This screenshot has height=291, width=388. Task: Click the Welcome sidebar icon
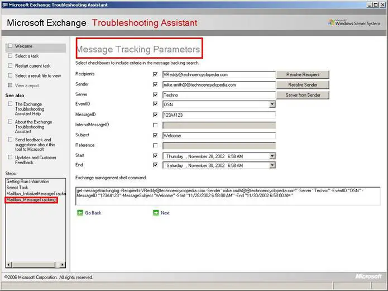click(x=10, y=46)
